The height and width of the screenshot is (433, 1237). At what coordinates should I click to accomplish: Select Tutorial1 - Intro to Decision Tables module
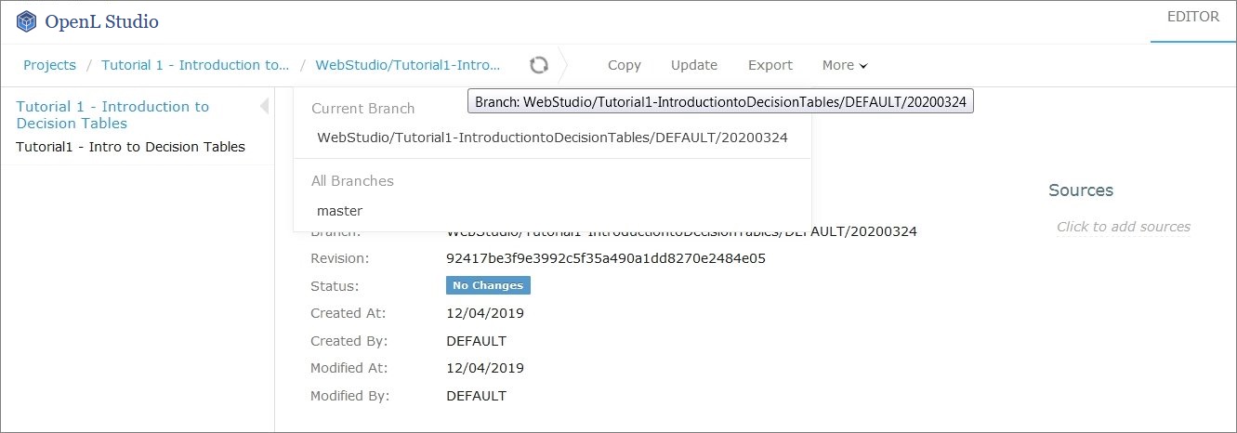(x=130, y=147)
